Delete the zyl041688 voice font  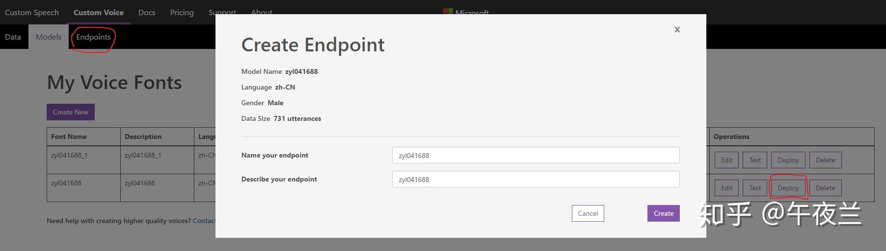pos(825,188)
